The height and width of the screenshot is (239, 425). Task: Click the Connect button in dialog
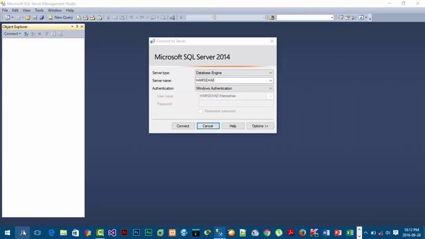[x=183, y=126]
